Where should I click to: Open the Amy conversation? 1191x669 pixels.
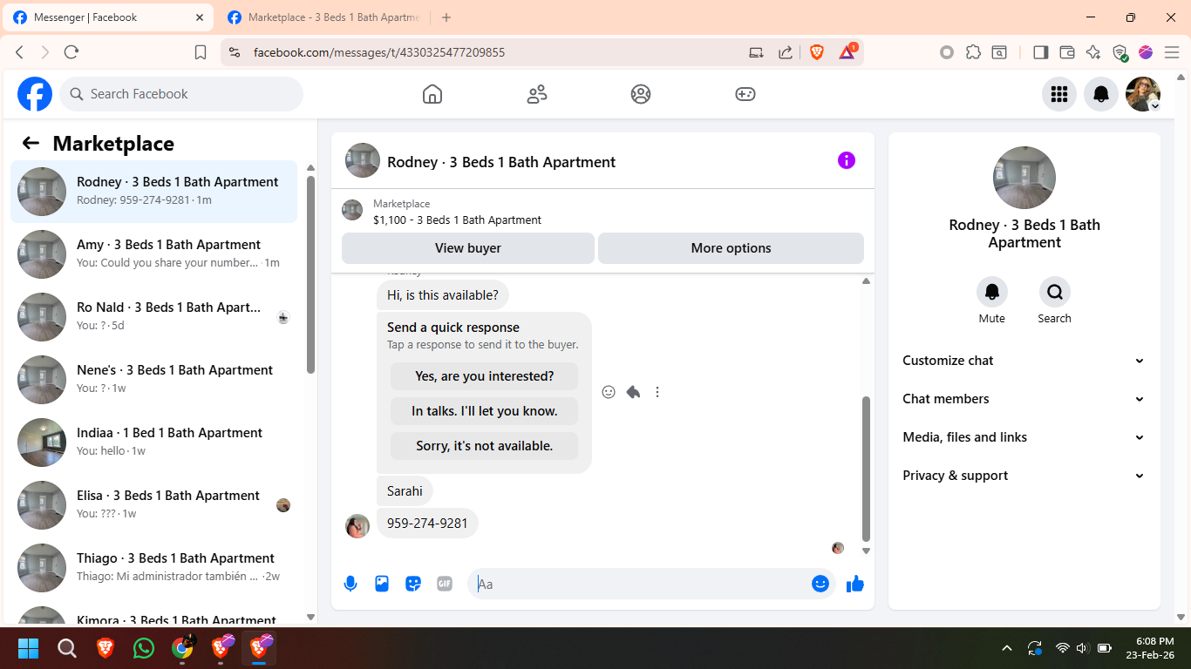pos(153,253)
